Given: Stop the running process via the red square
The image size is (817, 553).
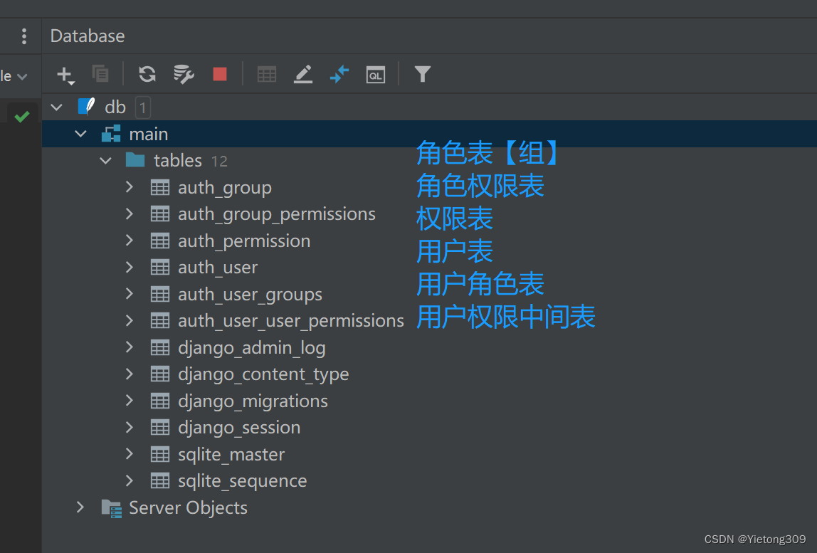Looking at the screenshot, I should [x=219, y=73].
